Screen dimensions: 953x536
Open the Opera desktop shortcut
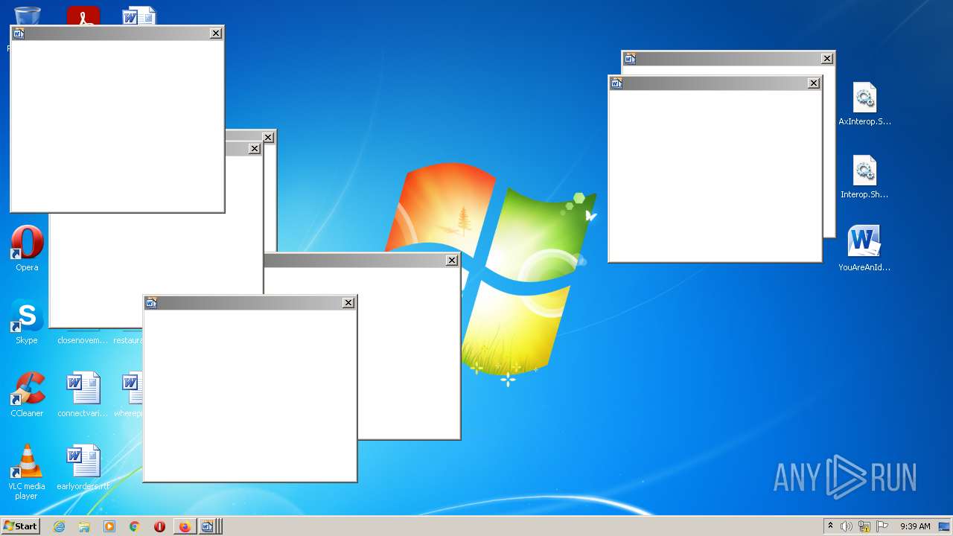27,249
